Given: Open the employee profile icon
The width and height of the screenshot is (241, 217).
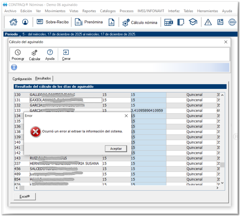Looking at the screenshot, I should pyautogui.click(x=25, y=22).
